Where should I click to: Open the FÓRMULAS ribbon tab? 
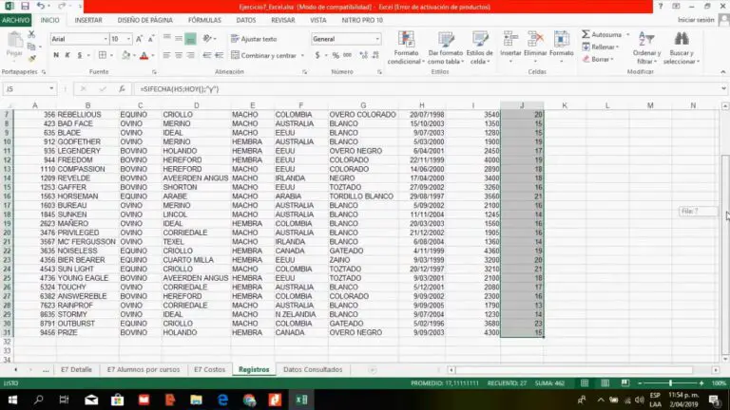tap(204, 19)
